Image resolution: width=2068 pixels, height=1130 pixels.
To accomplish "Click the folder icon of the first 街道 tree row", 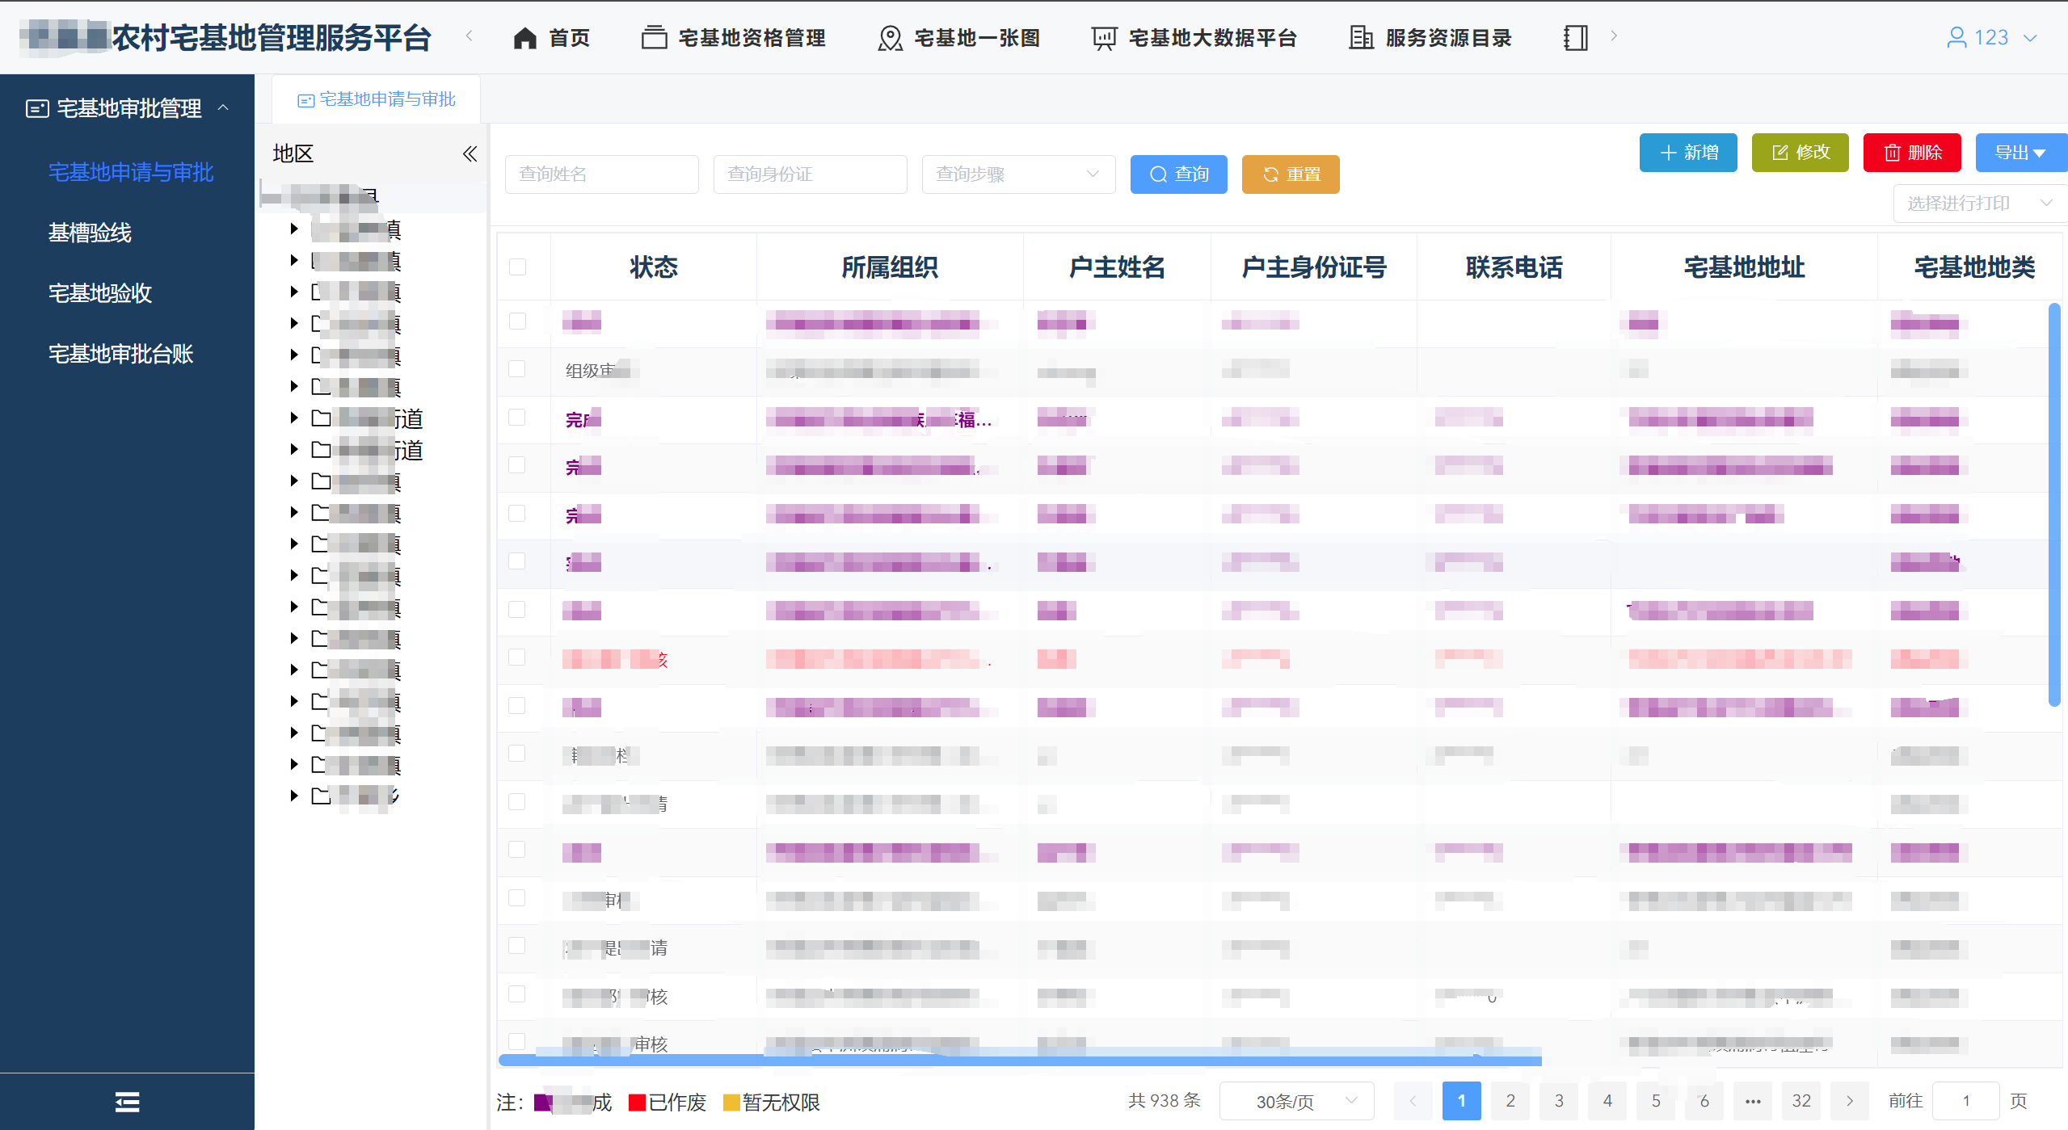I will click(x=322, y=418).
